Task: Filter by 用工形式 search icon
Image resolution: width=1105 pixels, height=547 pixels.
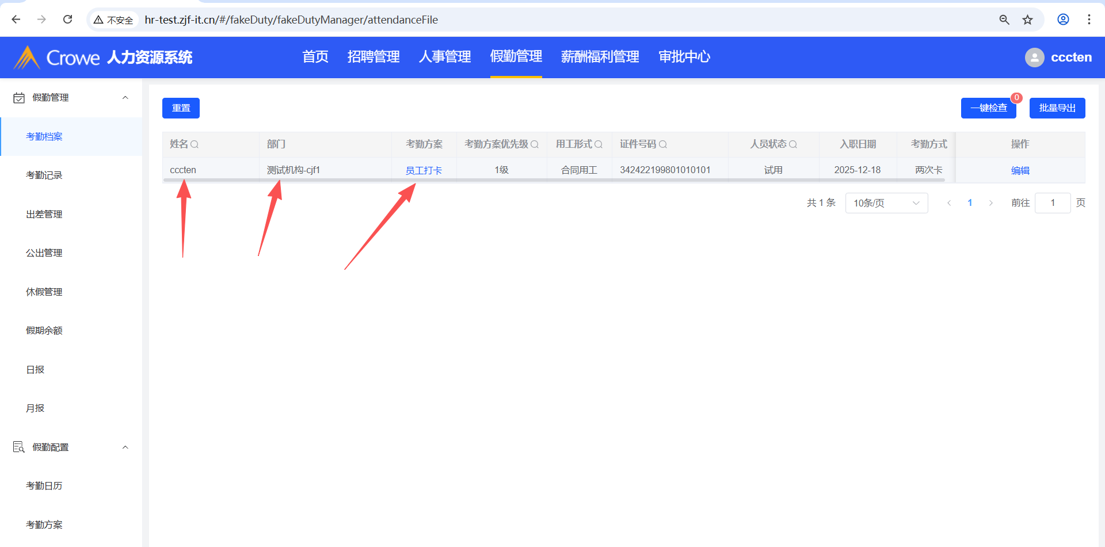Action: (x=599, y=144)
